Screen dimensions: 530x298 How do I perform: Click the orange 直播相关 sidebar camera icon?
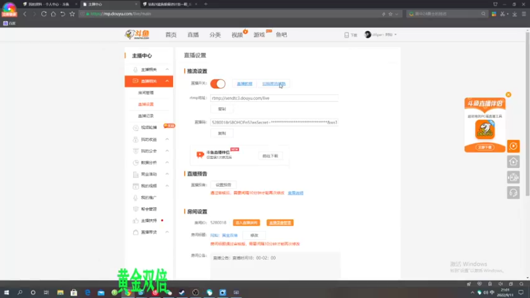136,81
